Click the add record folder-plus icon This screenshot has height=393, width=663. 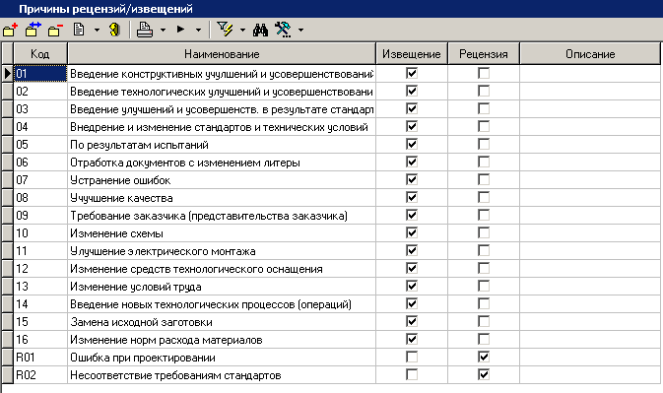[10, 30]
